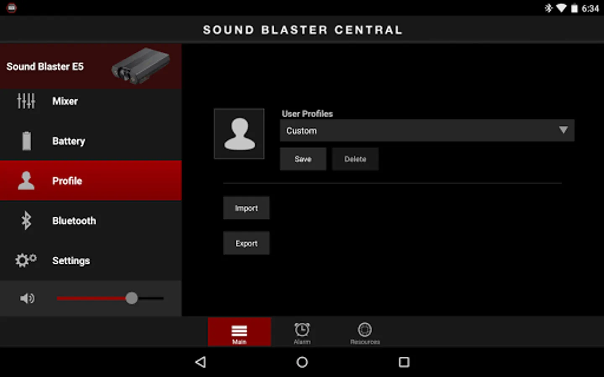
Task: Tap Android home circle button
Action: click(x=302, y=362)
